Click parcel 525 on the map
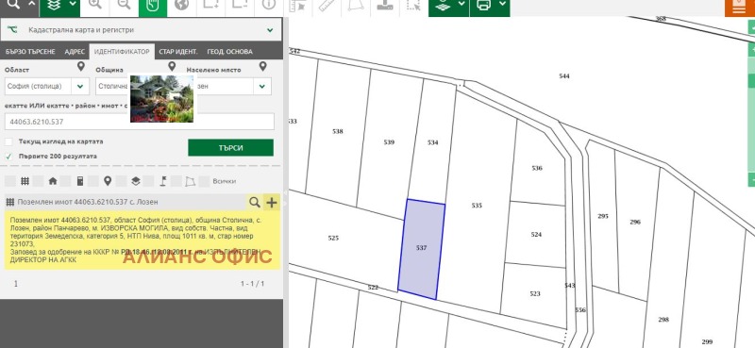 click(x=333, y=238)
